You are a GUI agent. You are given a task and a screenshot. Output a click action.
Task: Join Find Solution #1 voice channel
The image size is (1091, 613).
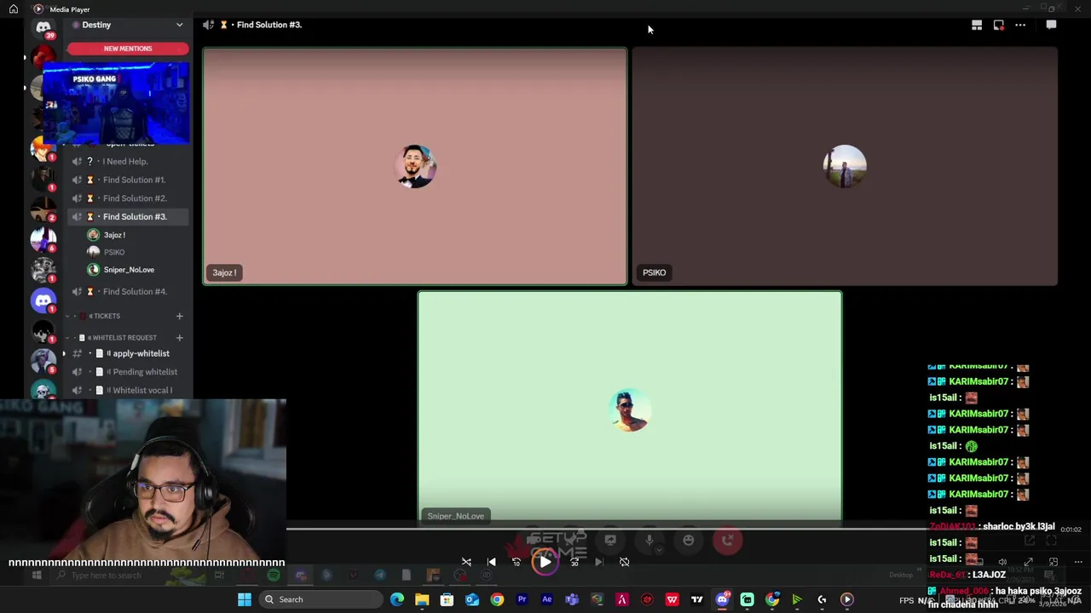point(127,180)
